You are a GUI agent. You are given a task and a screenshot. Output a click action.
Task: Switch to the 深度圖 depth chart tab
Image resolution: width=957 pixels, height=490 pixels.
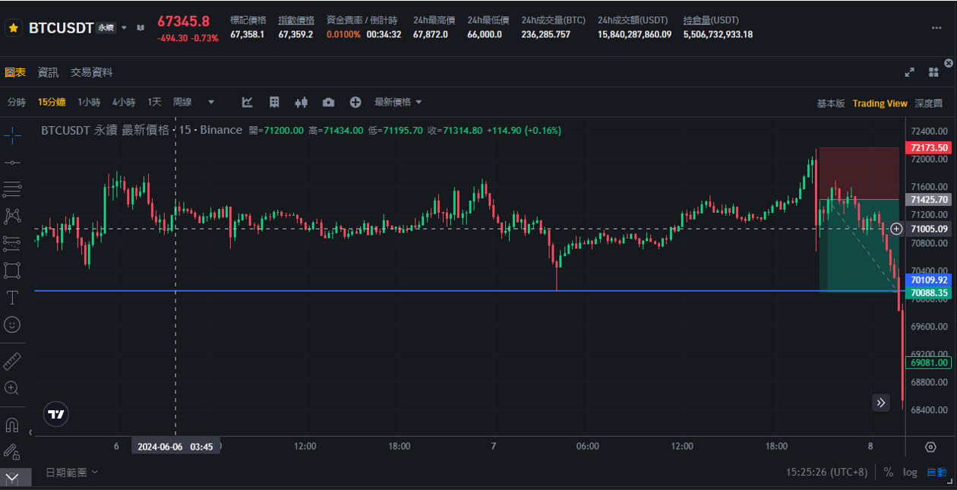pyautogui.click(x=928, y=103)
